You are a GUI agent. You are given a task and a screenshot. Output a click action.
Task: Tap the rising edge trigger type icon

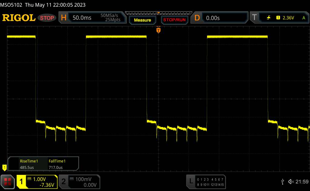(x=269, y=18)
